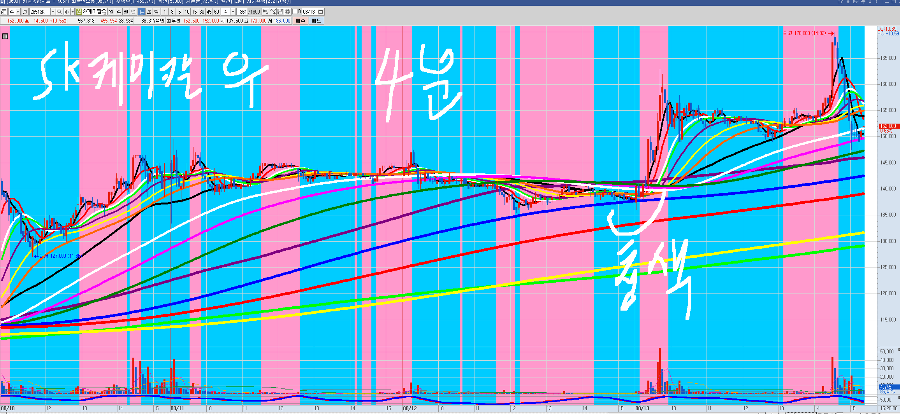Select second period 초

click(149, 12)
